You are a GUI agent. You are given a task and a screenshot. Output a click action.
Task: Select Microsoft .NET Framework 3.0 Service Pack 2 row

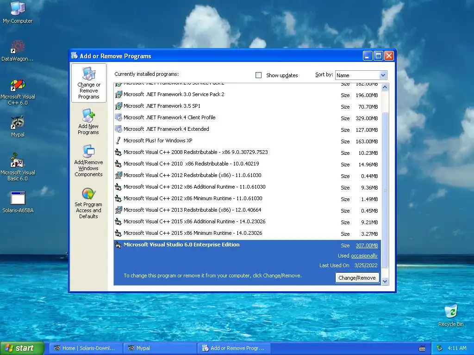coord(247,95)
